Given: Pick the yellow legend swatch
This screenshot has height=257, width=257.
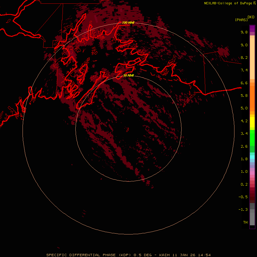Looking at the screenshot, I should click(252, 122).
